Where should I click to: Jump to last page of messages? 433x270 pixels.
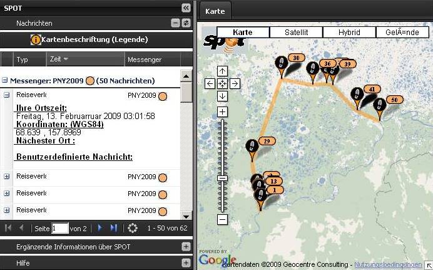[114, 228]
